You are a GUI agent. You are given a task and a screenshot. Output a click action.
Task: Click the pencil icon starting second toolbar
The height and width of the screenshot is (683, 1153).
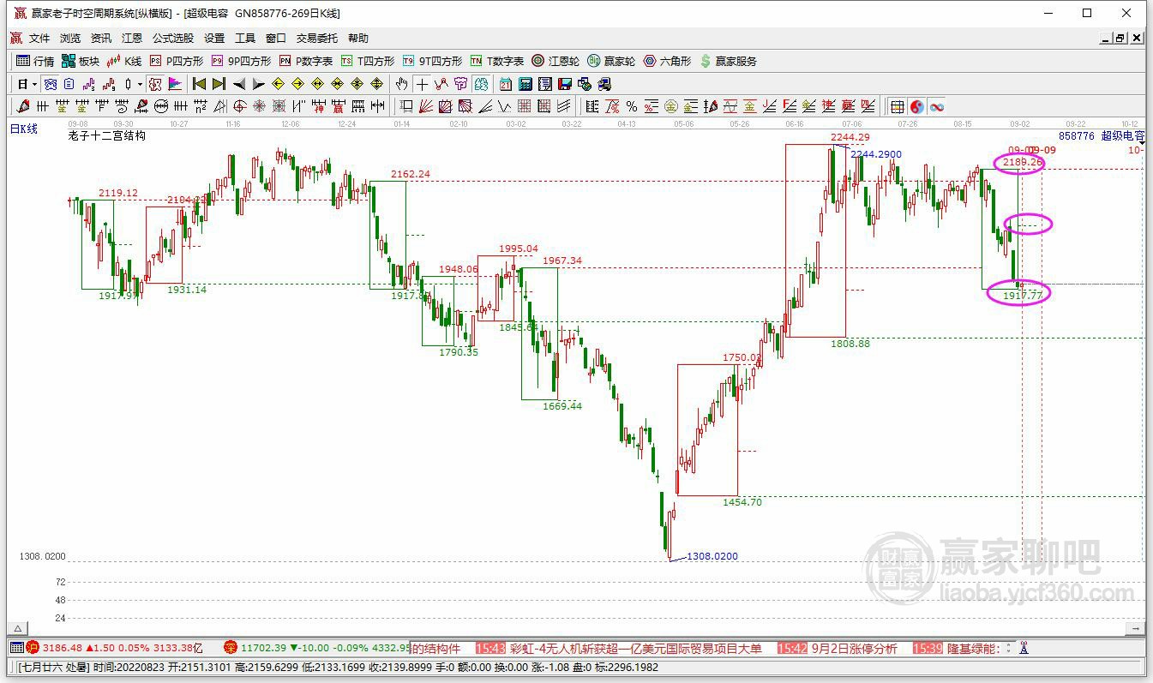23,106
